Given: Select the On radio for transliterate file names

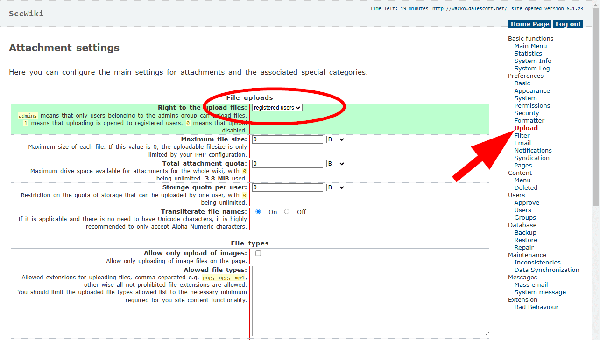Looking at the screenshot, I should [258, 212].
